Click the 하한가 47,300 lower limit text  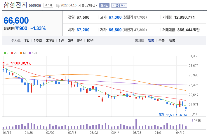coord(135,30)
